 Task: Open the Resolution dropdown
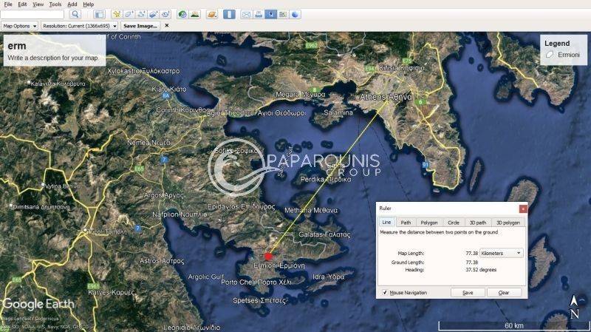79,25
